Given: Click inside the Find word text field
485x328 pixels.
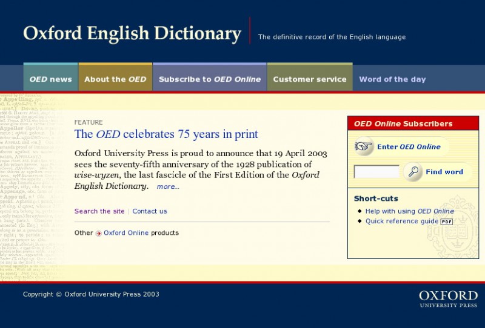Looking at the screenshot, I should coord(376,172).
